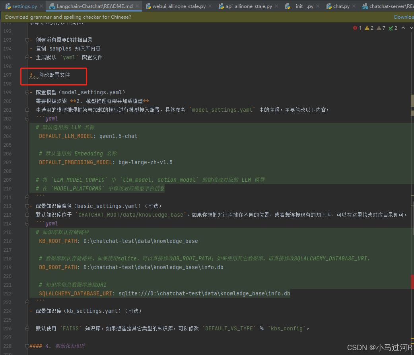Click the Python file icon on __init__.py tab
The height and width of the screenshot is (355, 414).
288,6
